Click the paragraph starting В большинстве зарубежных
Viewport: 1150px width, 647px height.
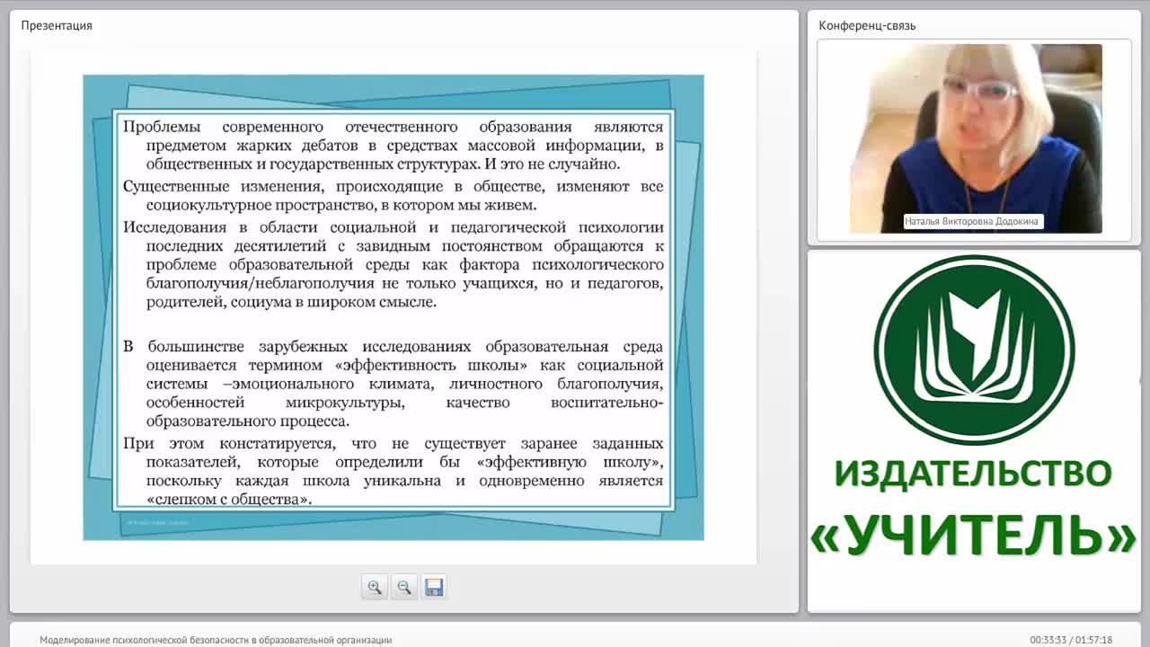(394, 384)
